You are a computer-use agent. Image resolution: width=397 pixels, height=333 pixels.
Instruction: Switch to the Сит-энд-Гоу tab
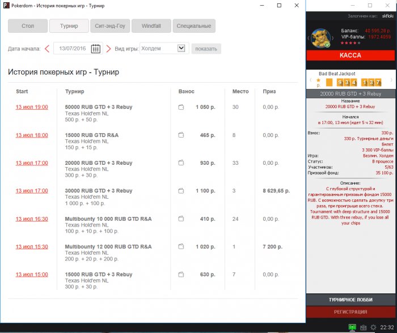110,26
